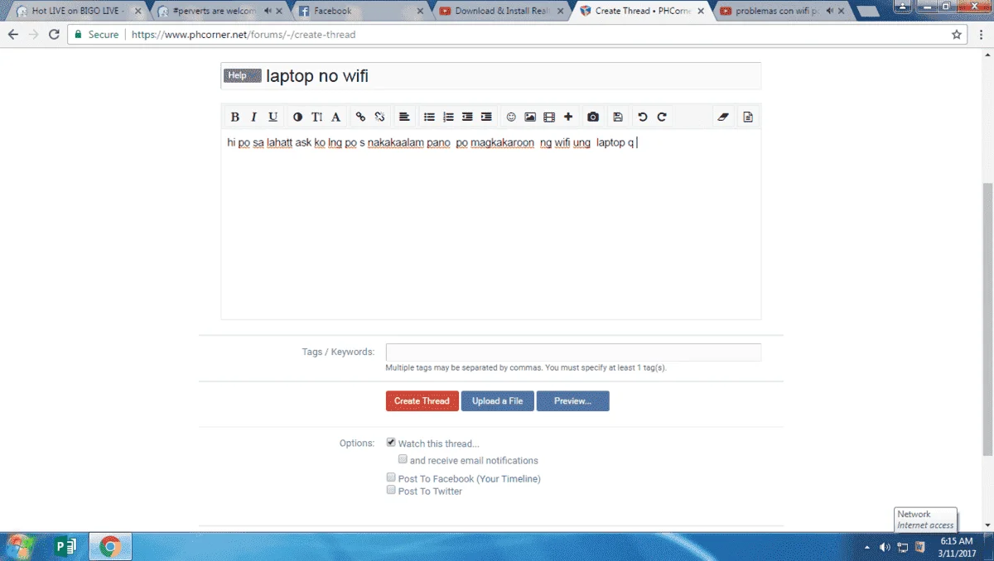994x561 pixels.
Task: Open the Help thread prefix dropdown
Action: [243, 75]
